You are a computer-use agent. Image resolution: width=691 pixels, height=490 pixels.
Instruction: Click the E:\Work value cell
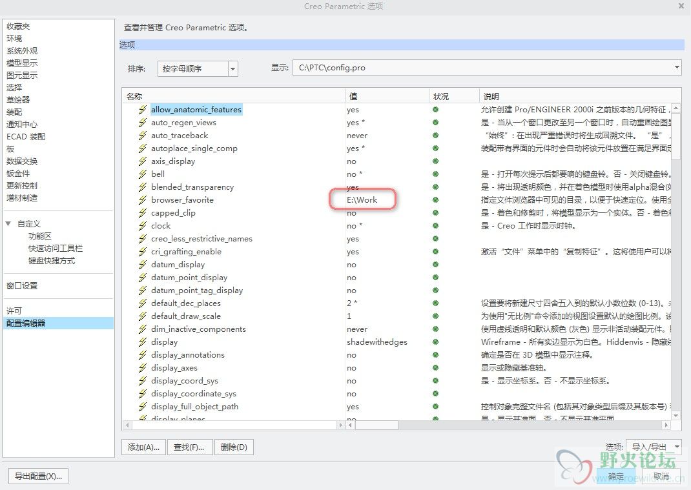(x=362, y=200)
